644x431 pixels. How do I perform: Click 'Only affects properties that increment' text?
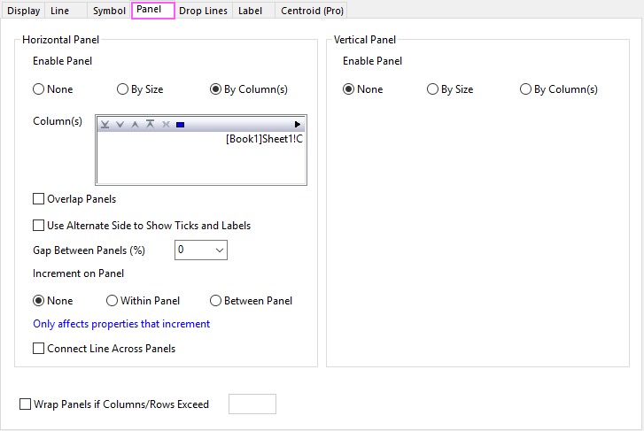click(121, 324)
